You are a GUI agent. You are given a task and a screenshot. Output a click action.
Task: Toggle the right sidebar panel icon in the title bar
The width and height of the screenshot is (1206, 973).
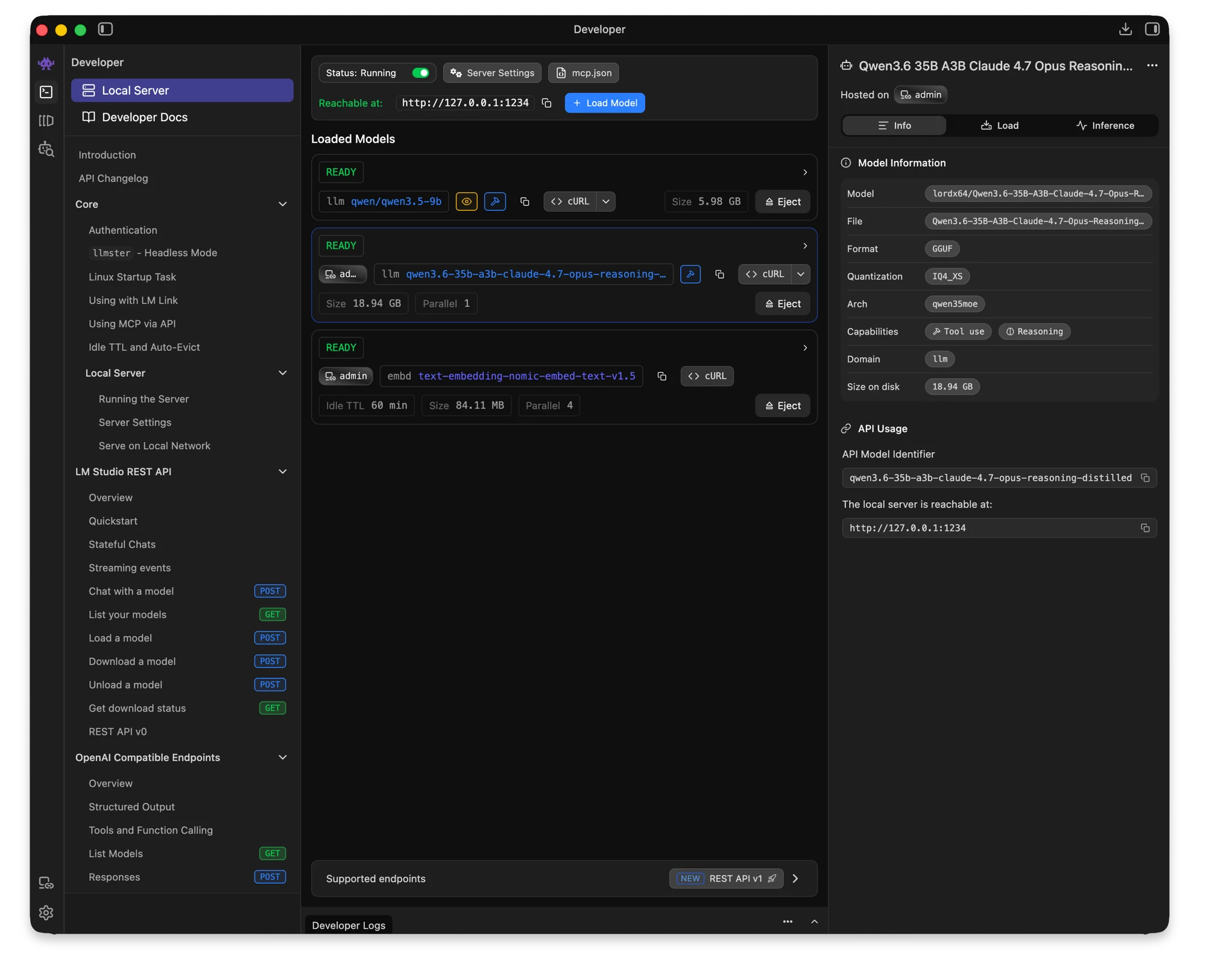pos(1152,29)
